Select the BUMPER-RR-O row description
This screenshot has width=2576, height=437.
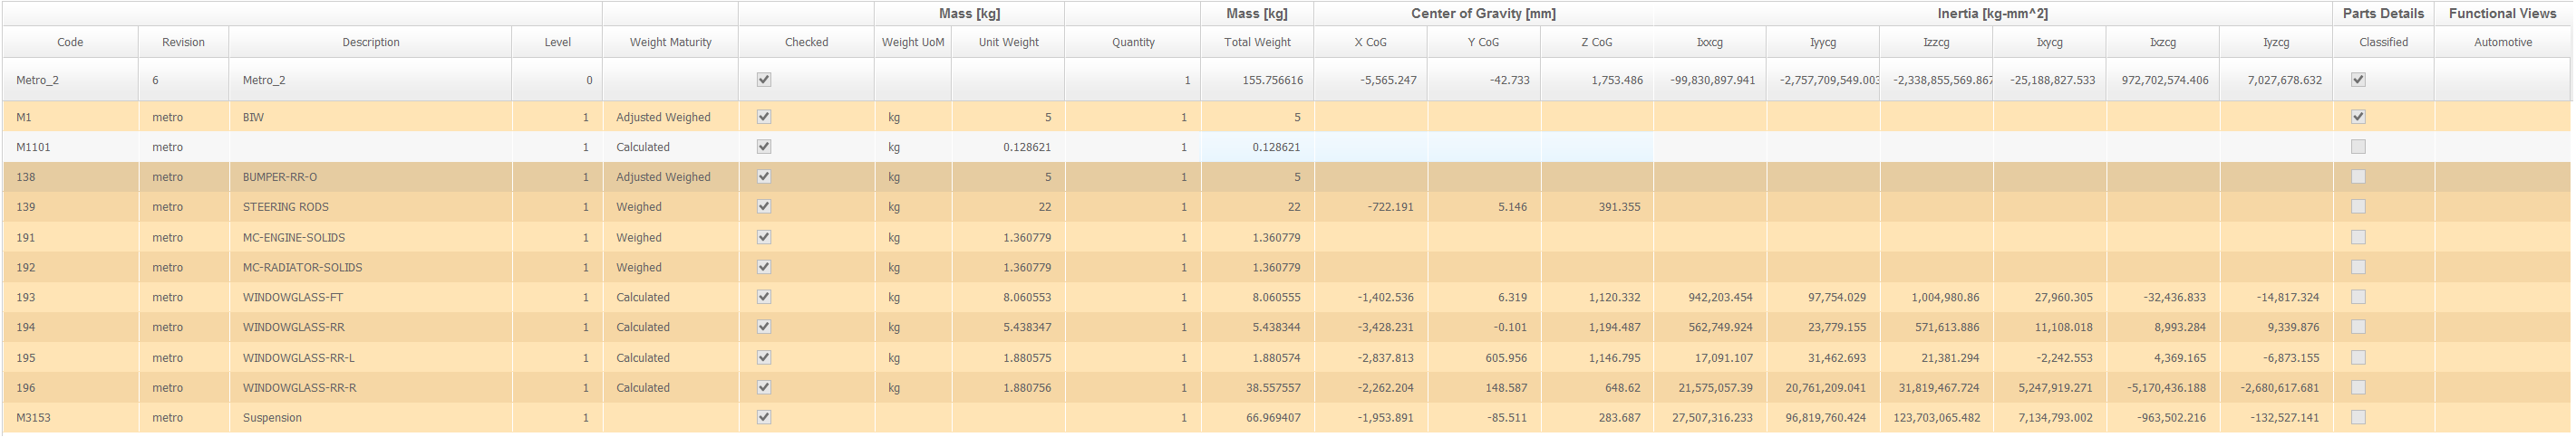tap(280, 176)
